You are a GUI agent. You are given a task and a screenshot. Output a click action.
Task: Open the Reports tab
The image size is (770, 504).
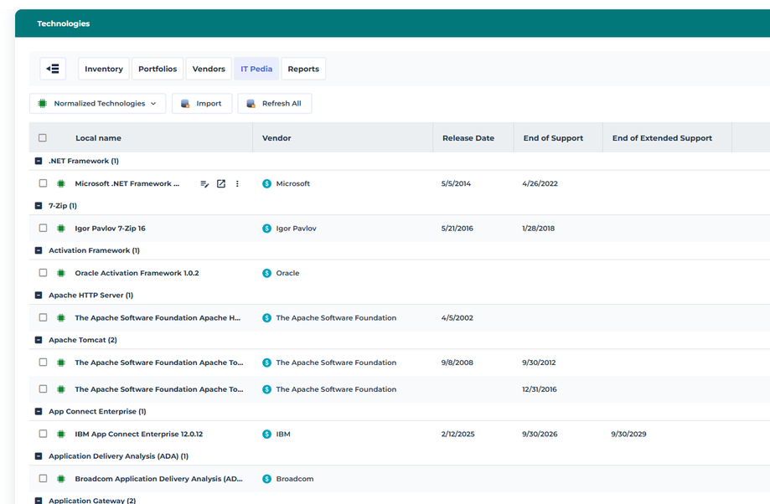tap(303, 69)
